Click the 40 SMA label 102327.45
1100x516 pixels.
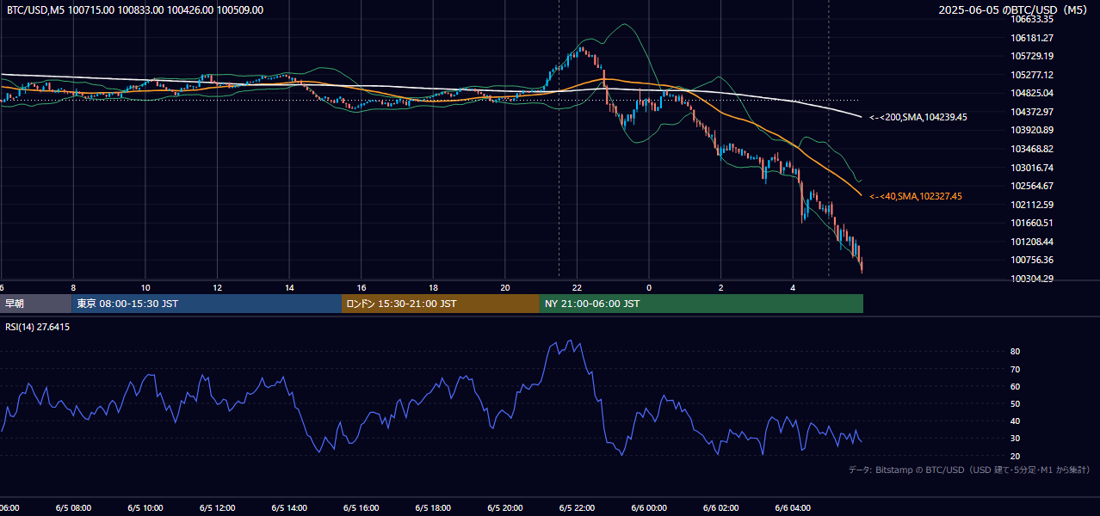916,196
